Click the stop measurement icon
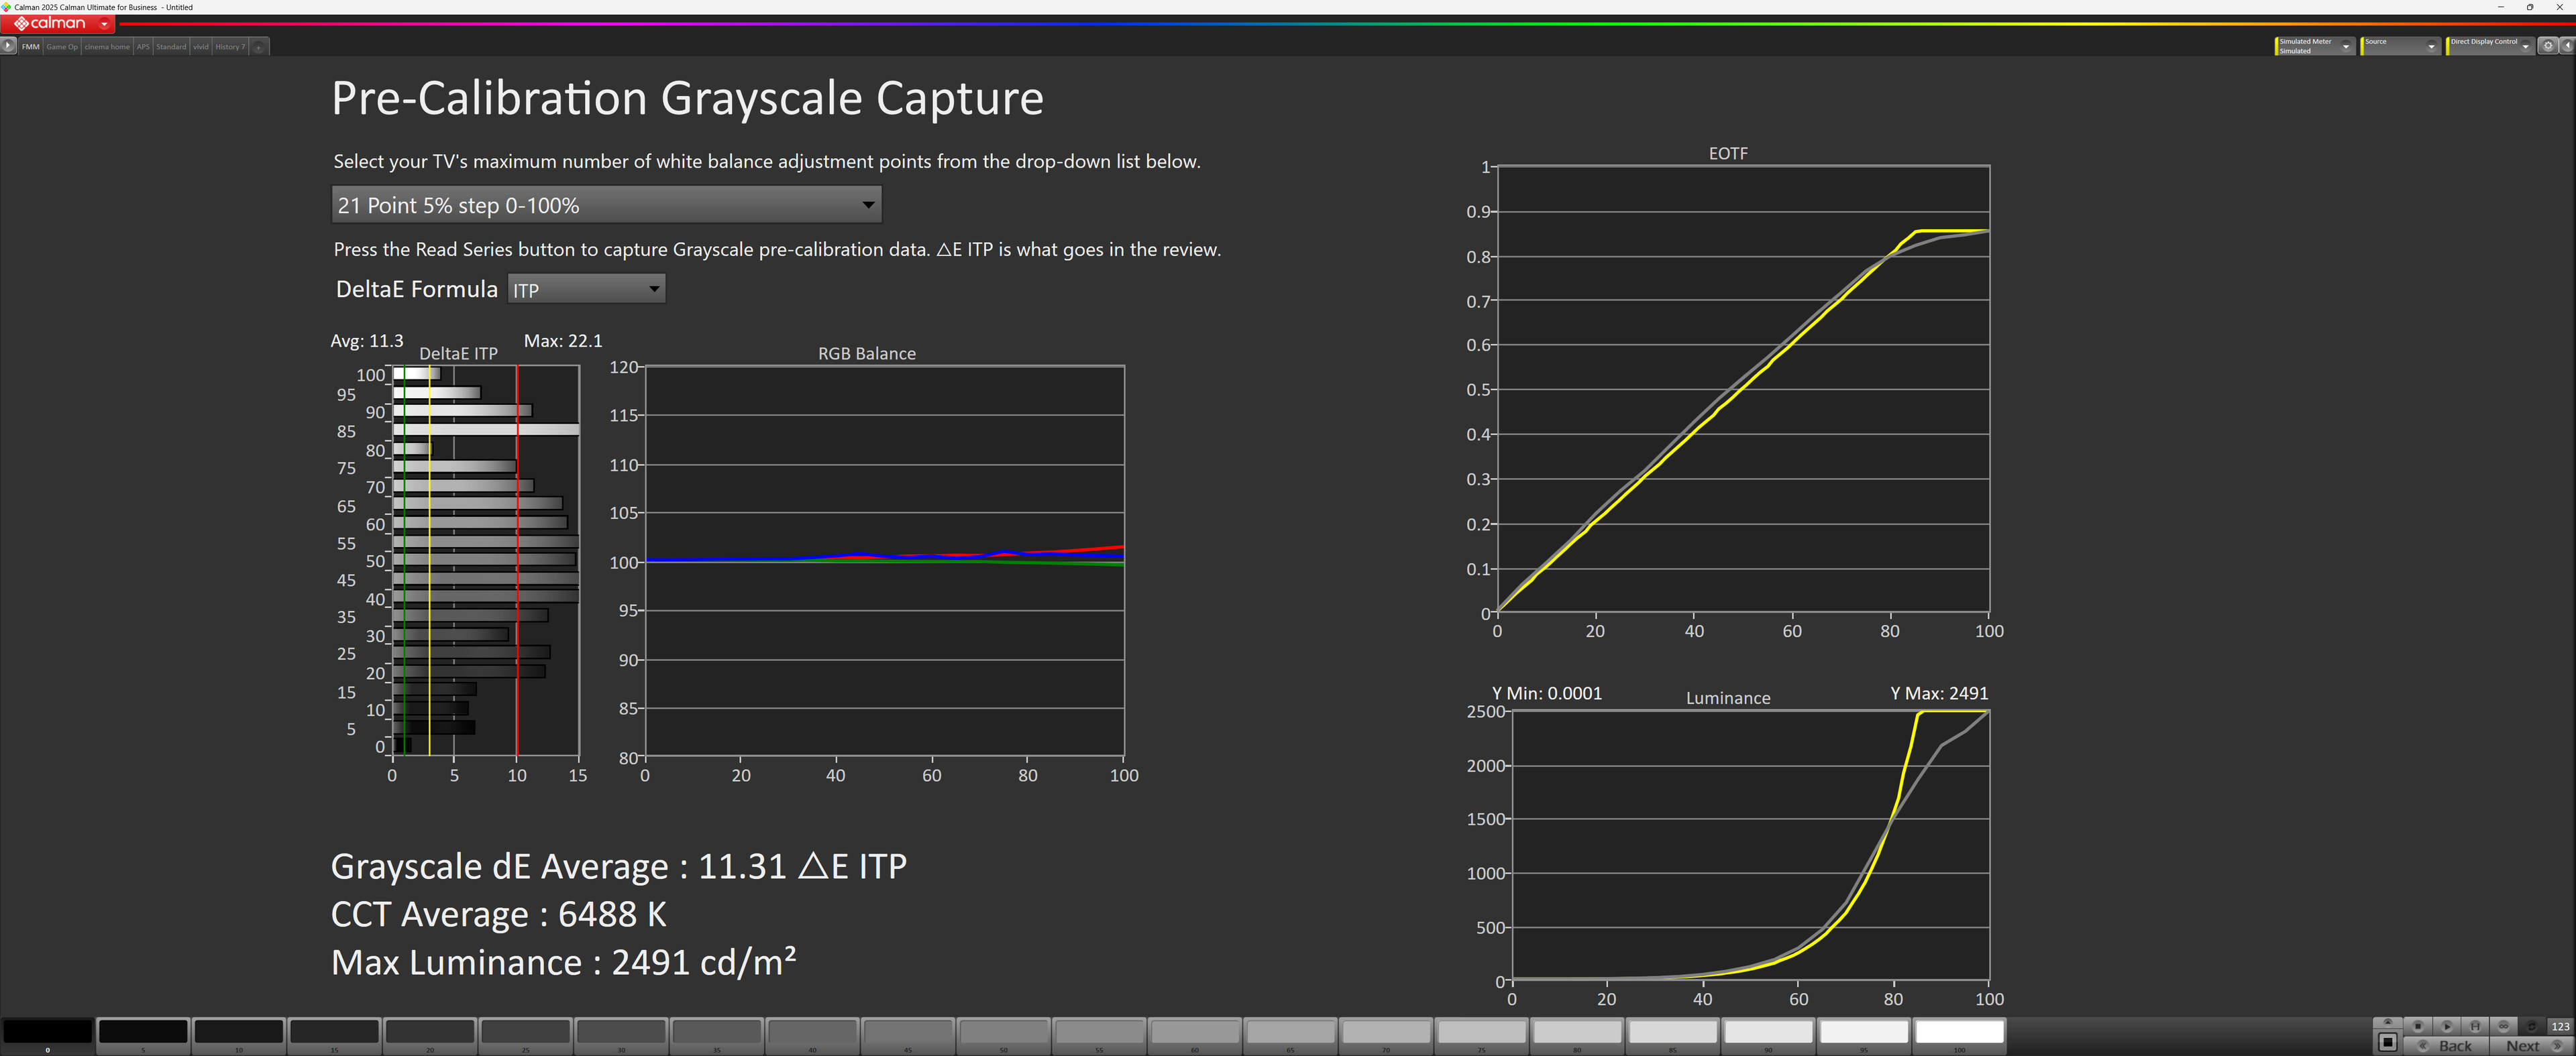2576x1056 pixels. click(2418, 1027)
